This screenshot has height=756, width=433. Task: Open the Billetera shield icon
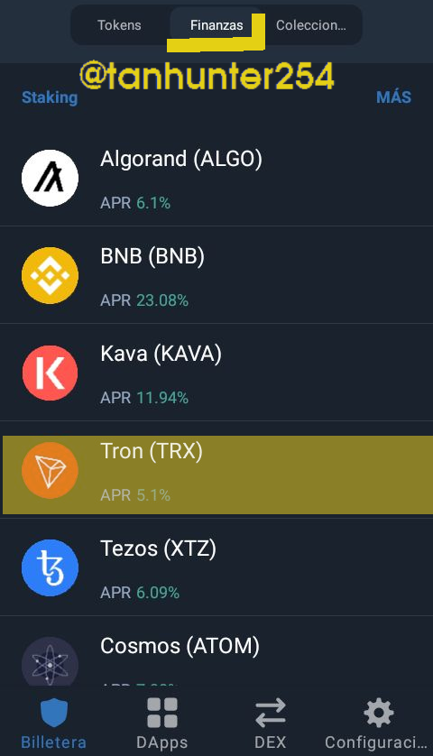(54, 712)
